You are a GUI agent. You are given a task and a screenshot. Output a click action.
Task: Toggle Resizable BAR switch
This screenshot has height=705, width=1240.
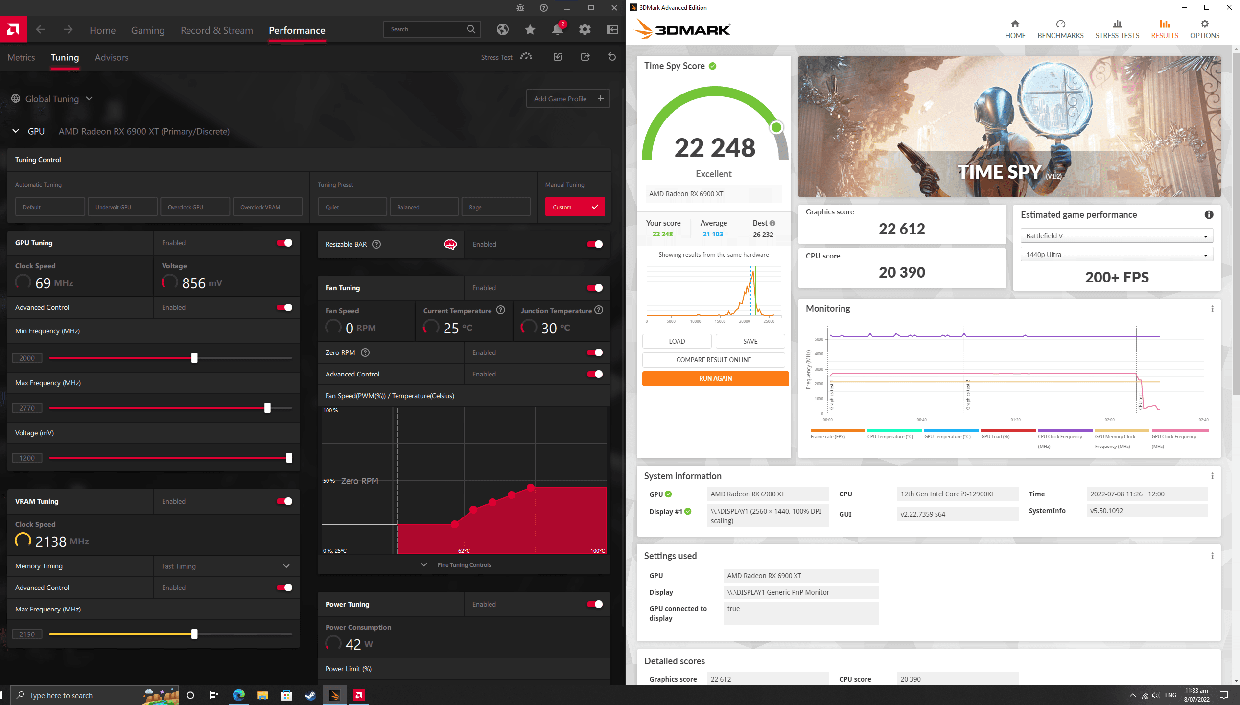pos(595,244)
